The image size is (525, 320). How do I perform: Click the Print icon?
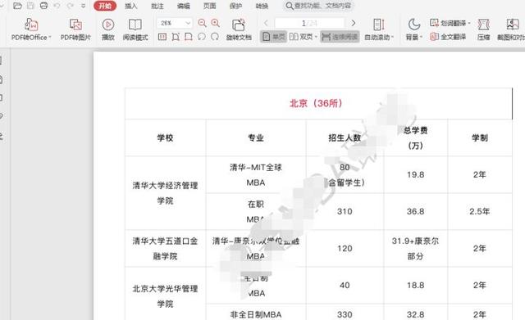coord(43,6)
